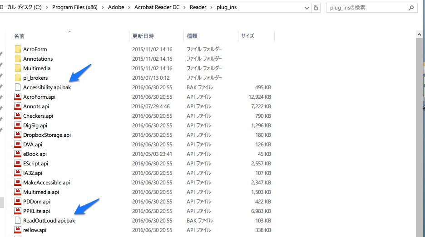Go to the Reader breadcrumb
425x237 pixels.
click(x=198, y=7)
